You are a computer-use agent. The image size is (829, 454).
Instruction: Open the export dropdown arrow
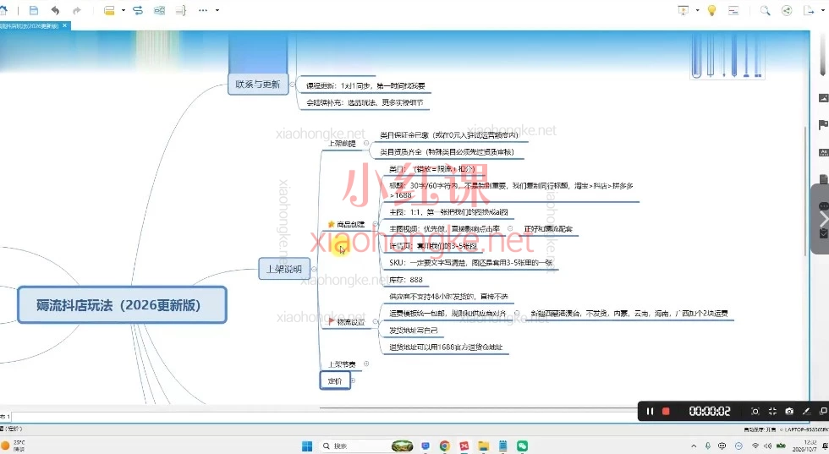pos(824,10)
